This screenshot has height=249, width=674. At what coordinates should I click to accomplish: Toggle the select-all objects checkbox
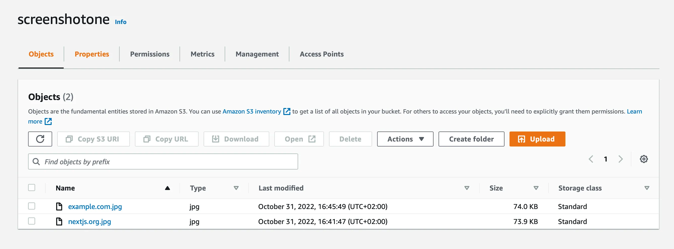pos(32,188)
